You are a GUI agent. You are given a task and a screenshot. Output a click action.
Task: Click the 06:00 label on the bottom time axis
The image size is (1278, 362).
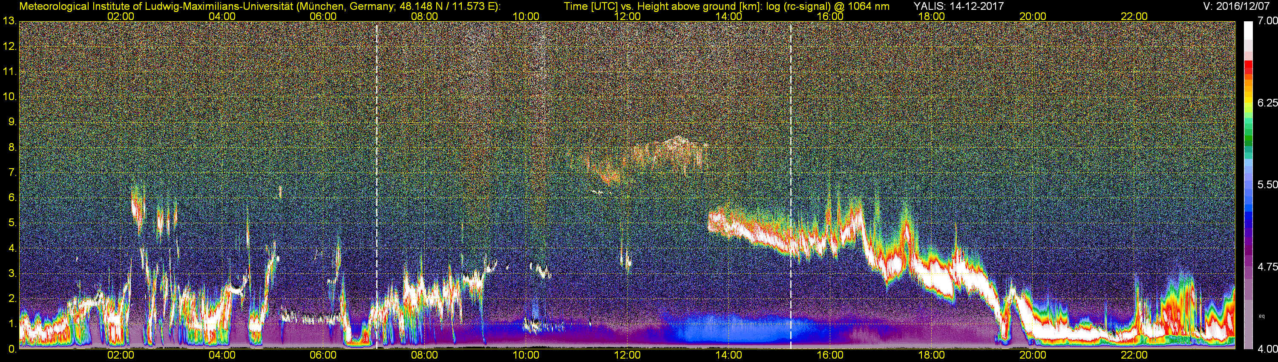click(x=323, y=355)
